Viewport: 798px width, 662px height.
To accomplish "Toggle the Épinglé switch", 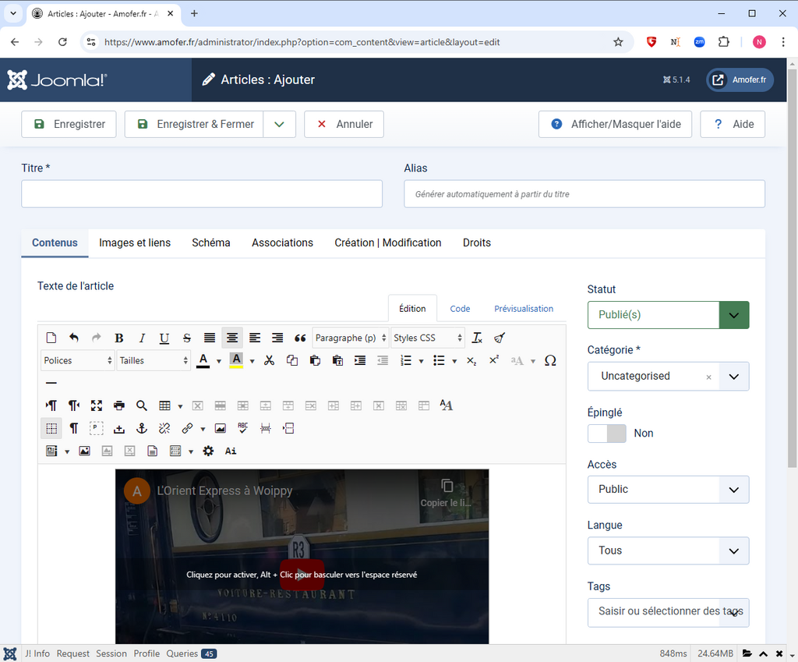I will coord(606,434).
